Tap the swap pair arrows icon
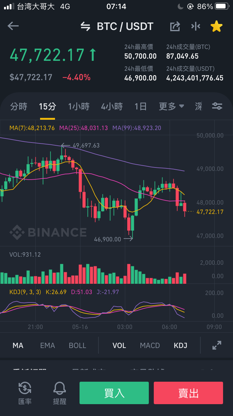 point(85,27)
